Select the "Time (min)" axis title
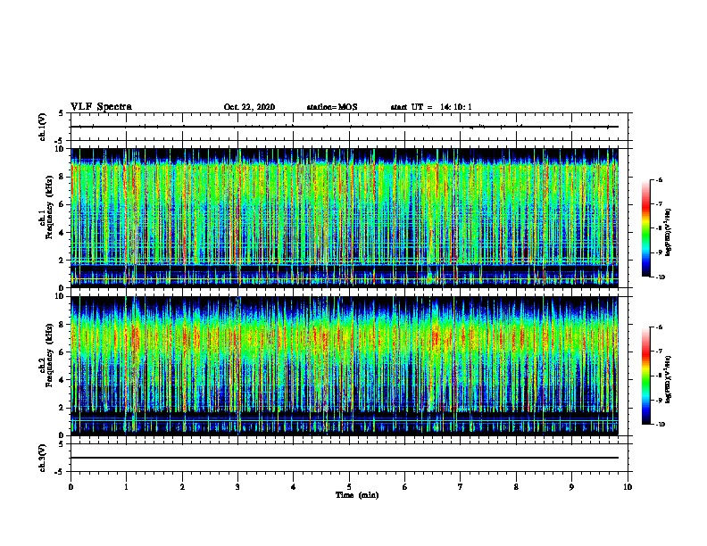The image size is (707, 546). coord(357,495)
